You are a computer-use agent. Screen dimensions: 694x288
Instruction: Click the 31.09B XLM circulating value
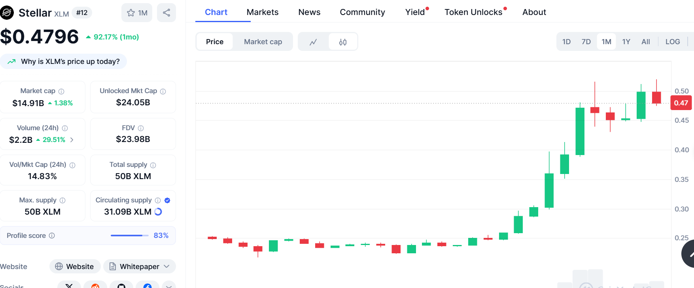click(x=128, y=212)
